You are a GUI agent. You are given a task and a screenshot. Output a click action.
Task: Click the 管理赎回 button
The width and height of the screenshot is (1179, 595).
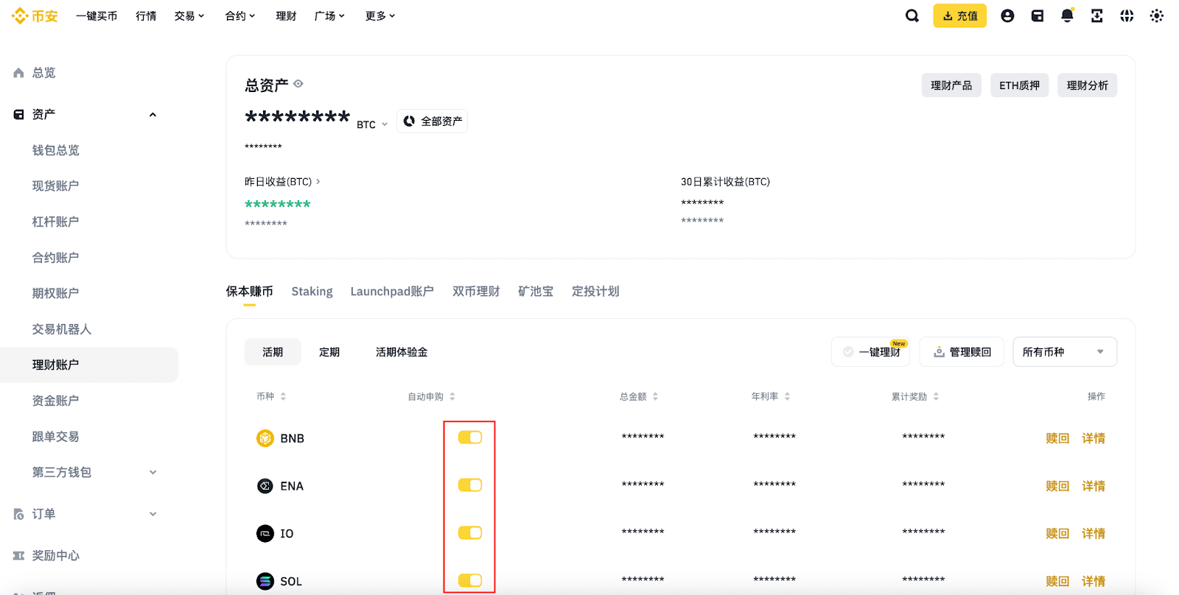pos(962,352)
